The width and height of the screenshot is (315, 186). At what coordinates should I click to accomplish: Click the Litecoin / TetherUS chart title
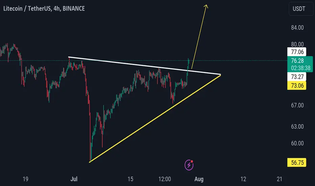tap(44, 8)
